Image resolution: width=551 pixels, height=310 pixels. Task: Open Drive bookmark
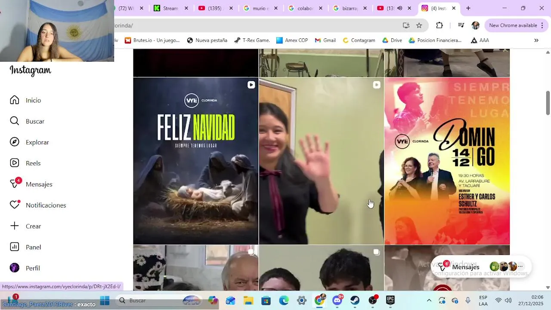(392, 40)
